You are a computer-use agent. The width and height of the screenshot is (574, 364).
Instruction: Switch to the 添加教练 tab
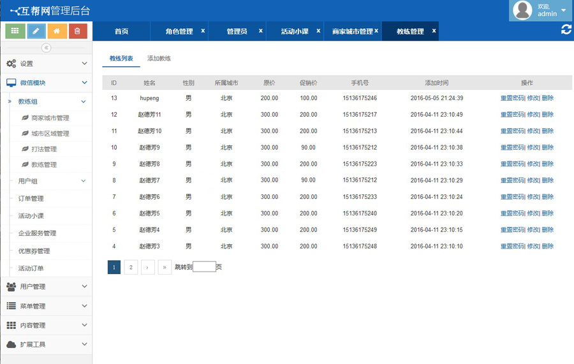[x=159, y=59]
